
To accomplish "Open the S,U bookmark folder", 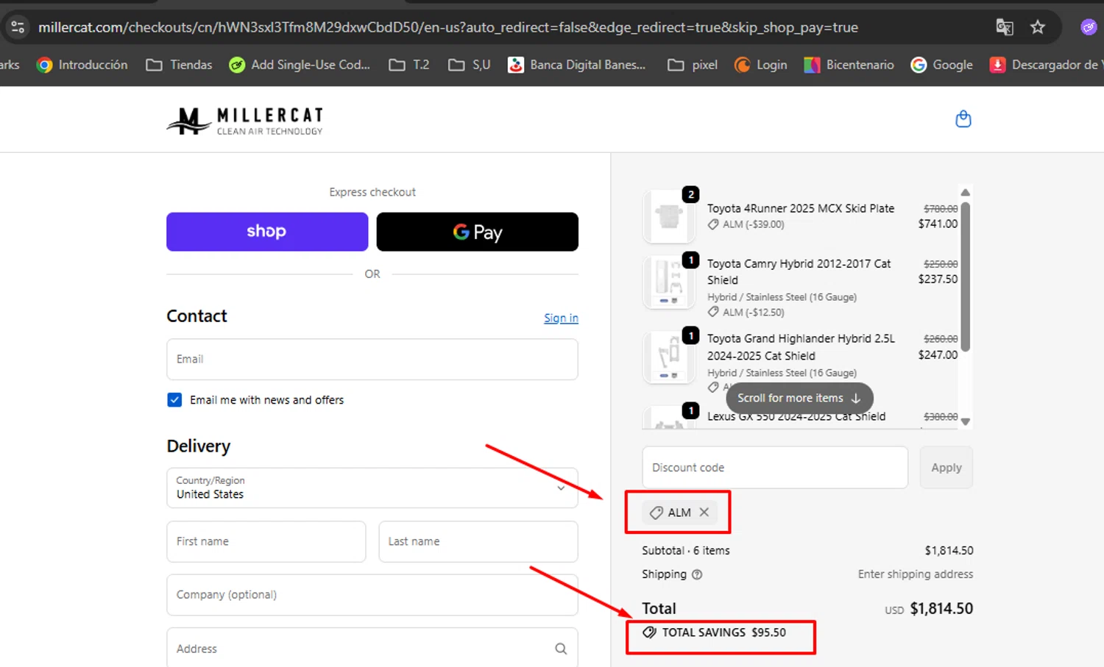I will (470, 65).
